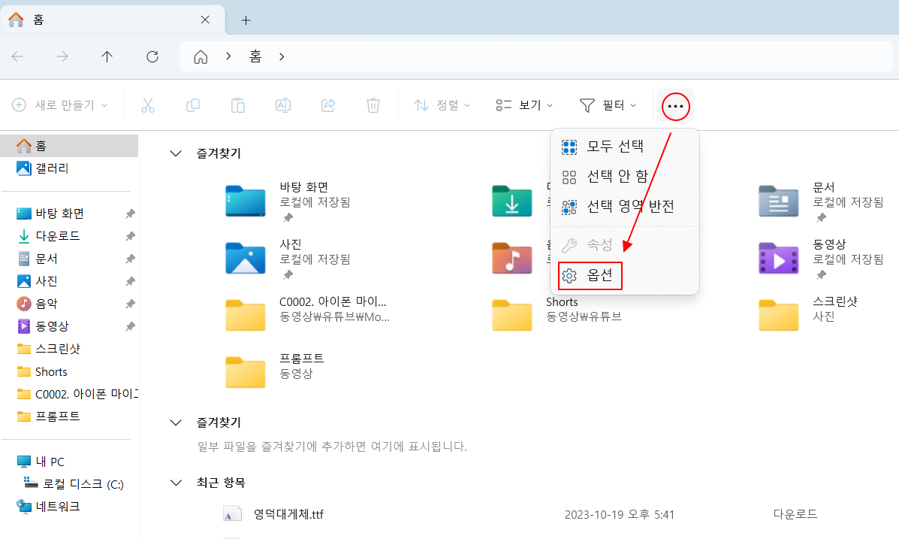Select 내 PC in the sidebar
The height and width of the screenshot is (539, 899).
69,462
